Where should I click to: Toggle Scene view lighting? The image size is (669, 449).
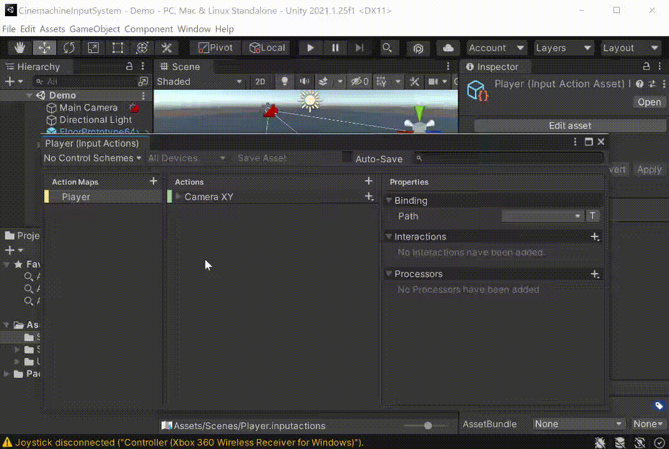pos(285,82)
